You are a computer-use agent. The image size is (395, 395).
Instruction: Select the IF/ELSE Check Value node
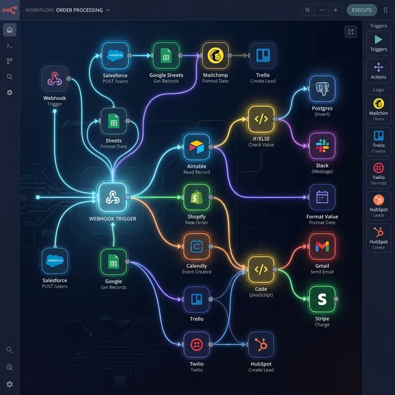click(261, 119)
